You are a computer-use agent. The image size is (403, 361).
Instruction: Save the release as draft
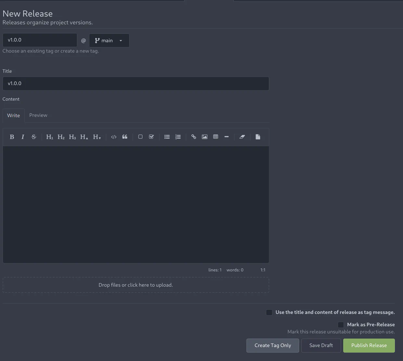tap(321, 345)
